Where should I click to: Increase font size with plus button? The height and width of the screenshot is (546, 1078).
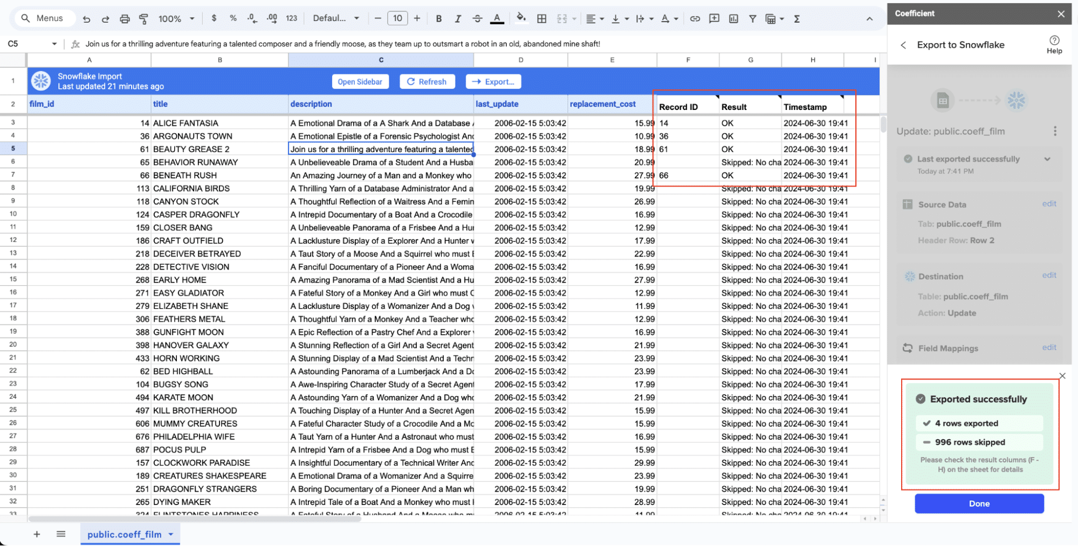click(x=417, y=18)
